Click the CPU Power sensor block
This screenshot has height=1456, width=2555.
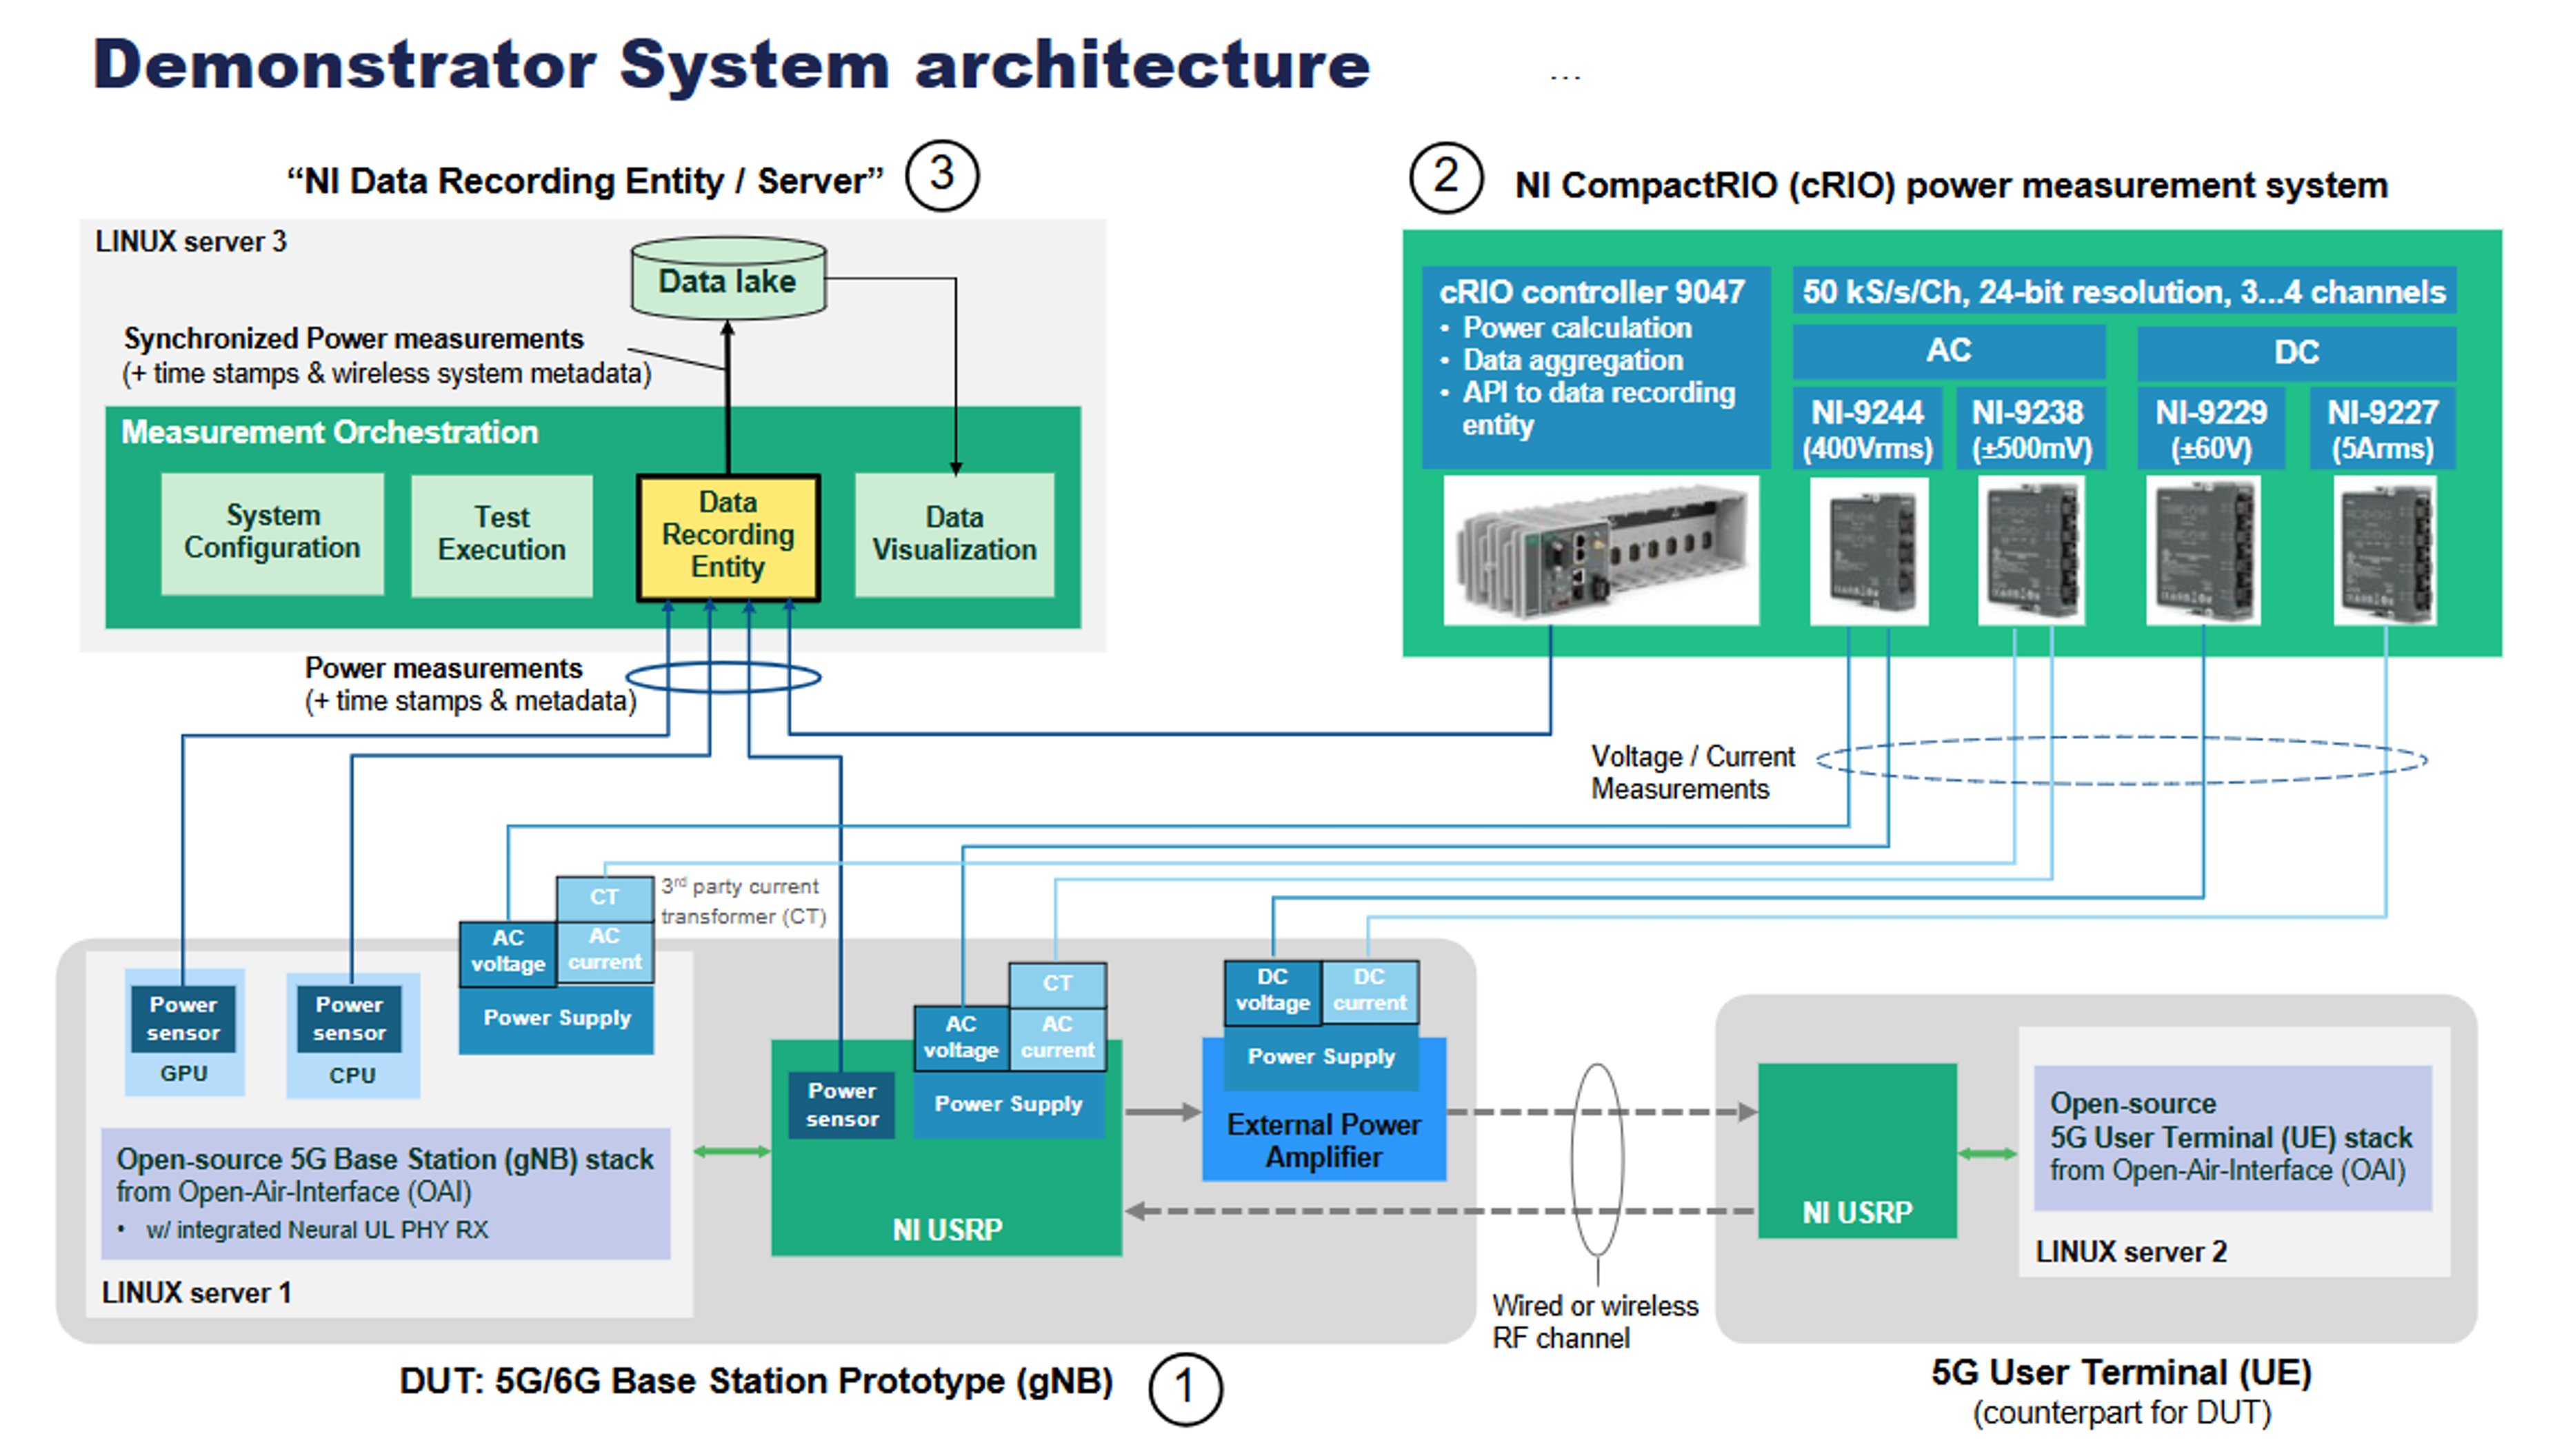[349, 1018]
